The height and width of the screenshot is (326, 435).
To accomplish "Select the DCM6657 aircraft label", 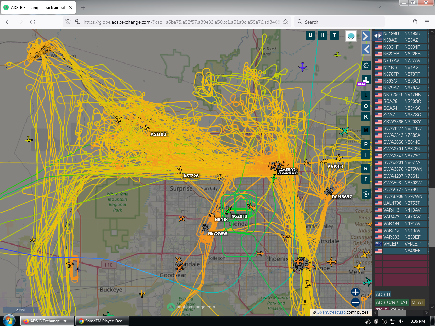I will (342, 197).
